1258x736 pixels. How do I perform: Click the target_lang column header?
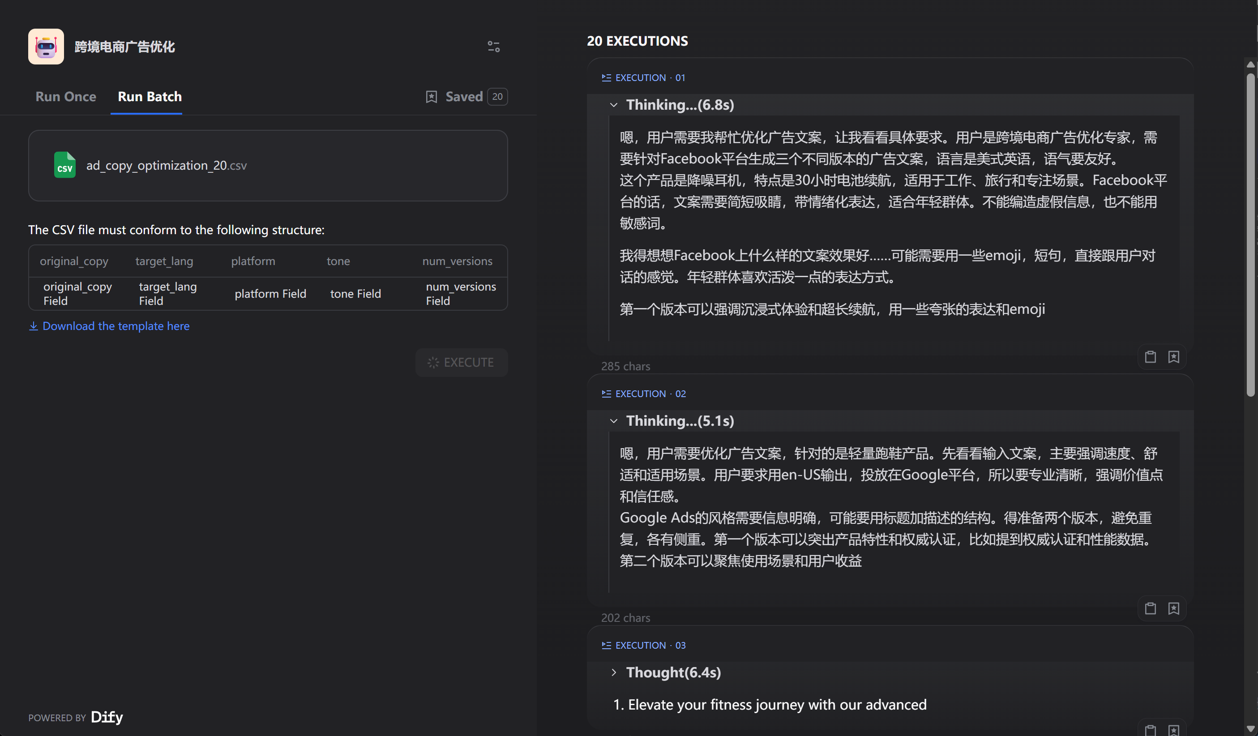(164, 261)
